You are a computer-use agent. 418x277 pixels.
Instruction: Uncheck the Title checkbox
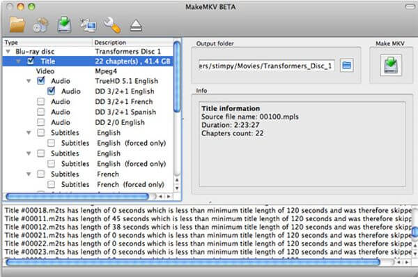click(x=31, y=61)
